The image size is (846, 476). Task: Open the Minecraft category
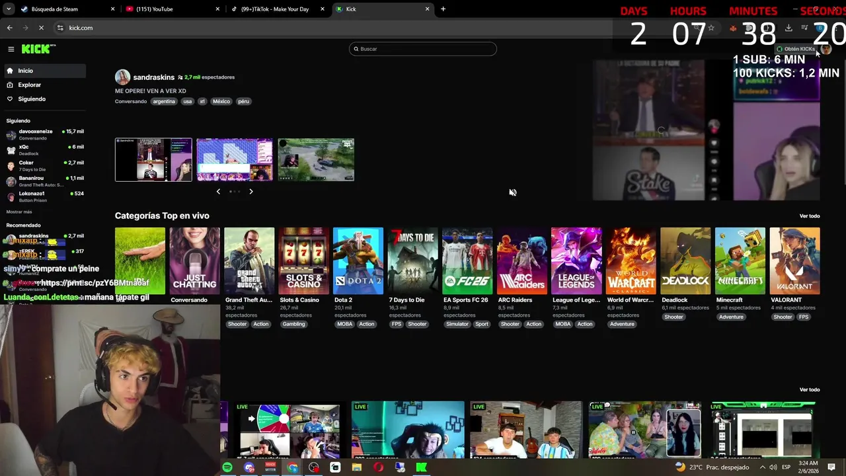click(740, 261)
